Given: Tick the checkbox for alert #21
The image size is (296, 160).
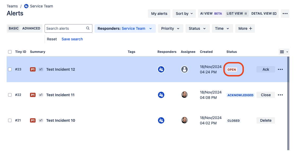Looking at the screenshot, I should pos(10,120).
